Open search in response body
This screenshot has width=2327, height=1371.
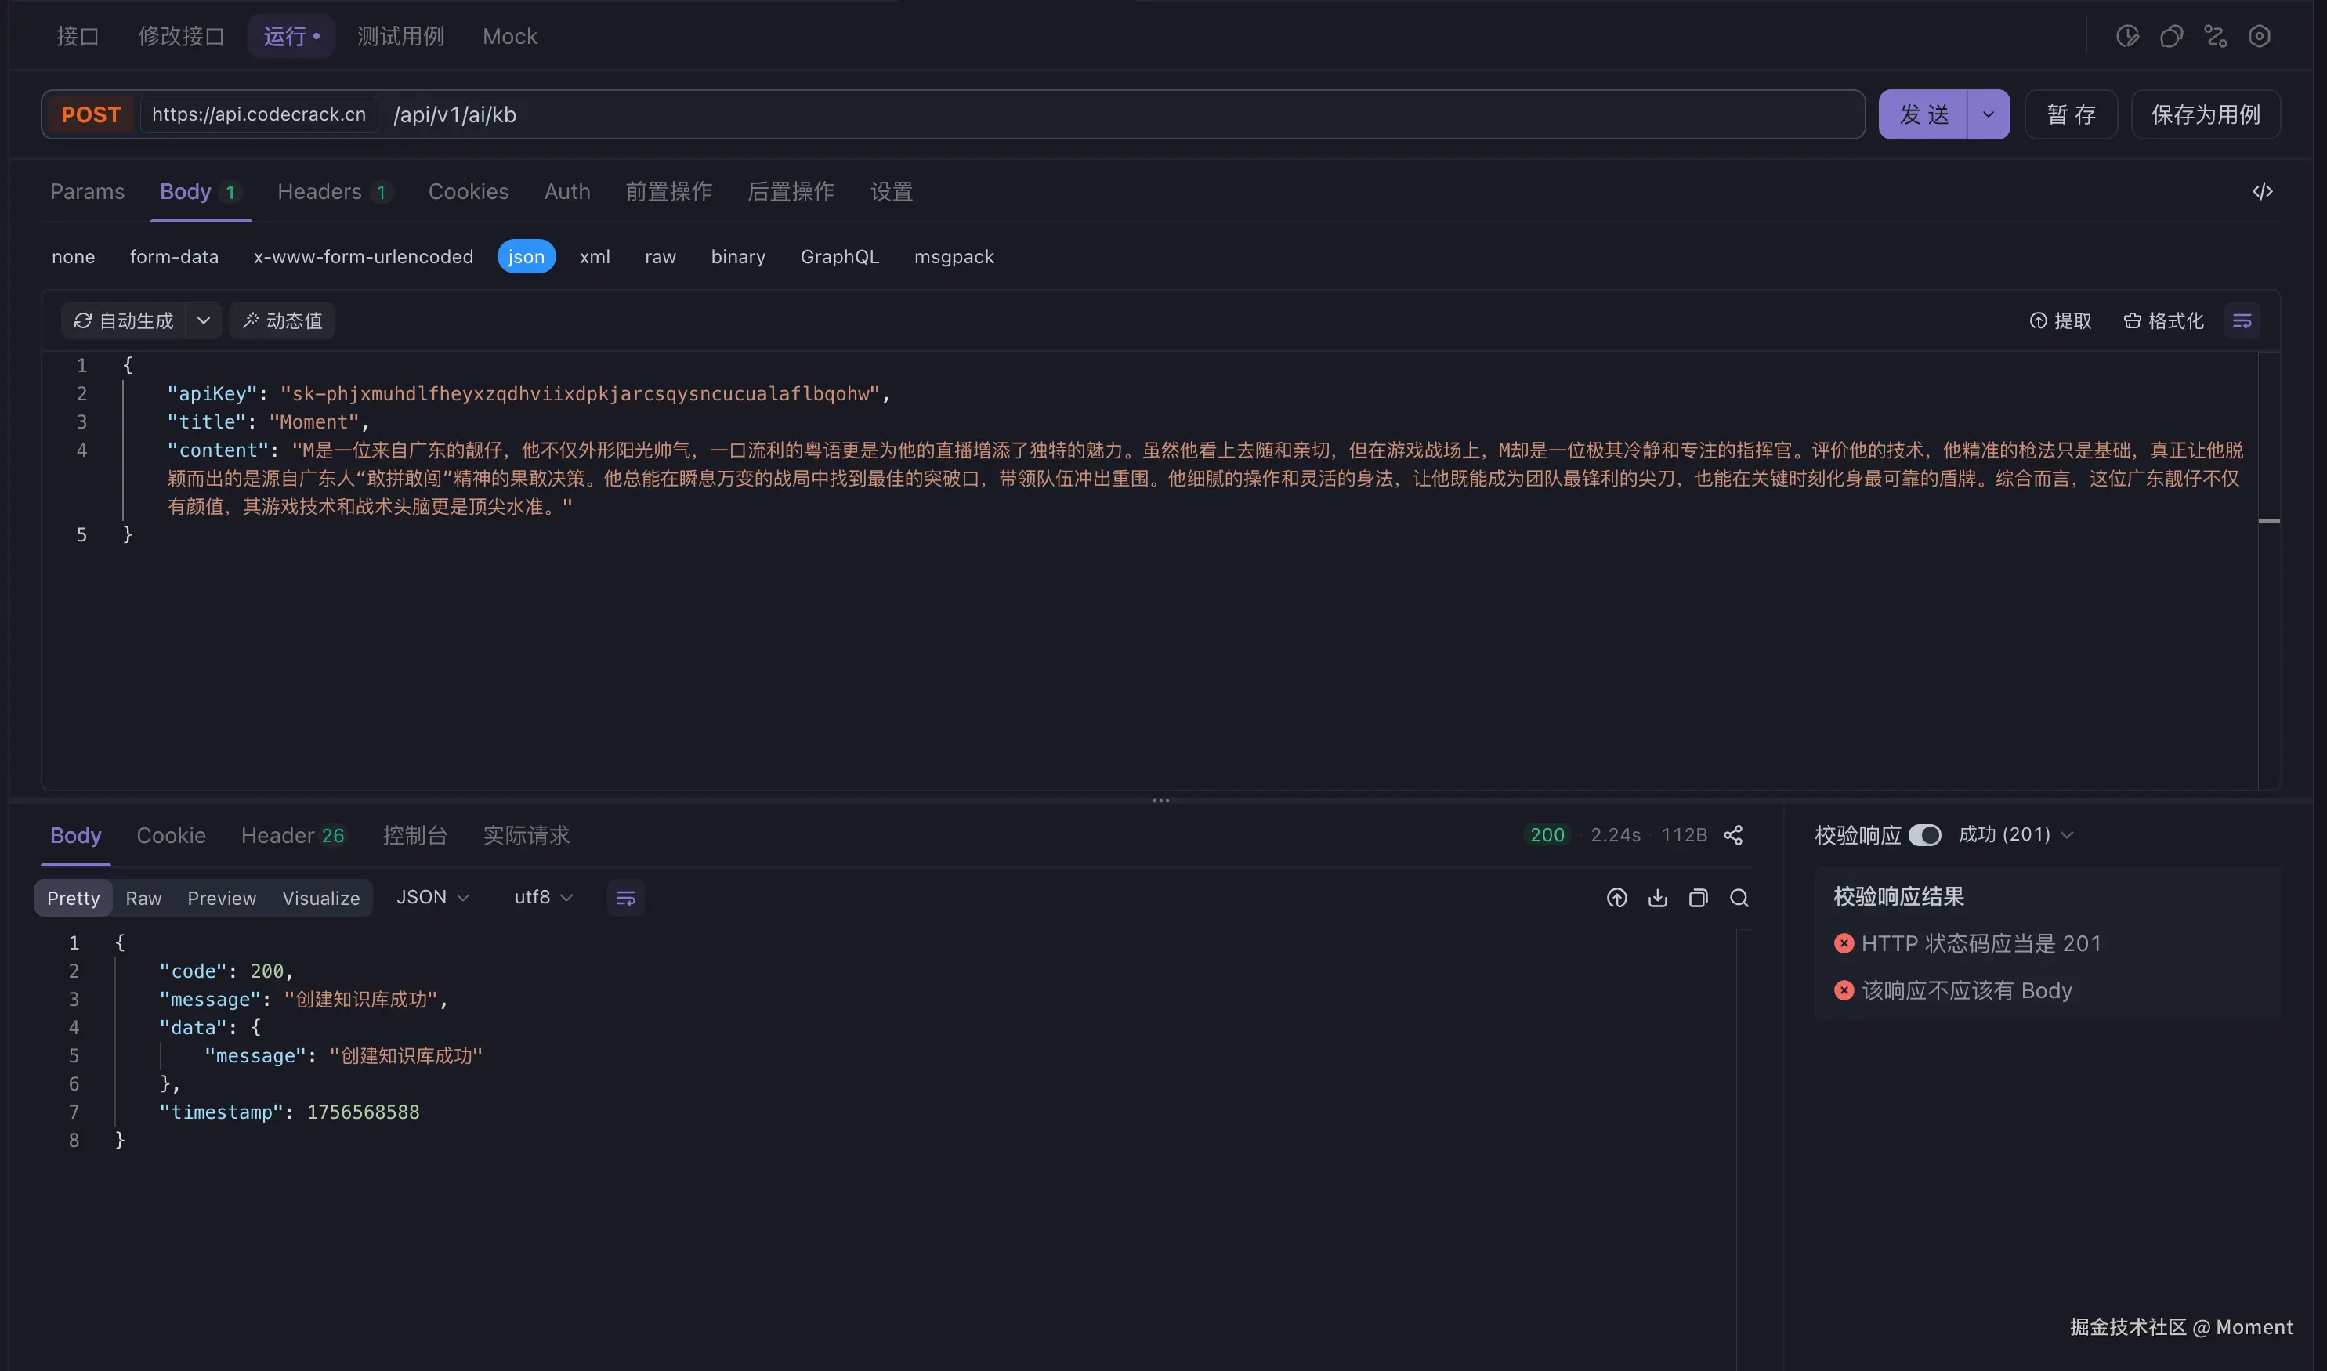click(1739, 898)
